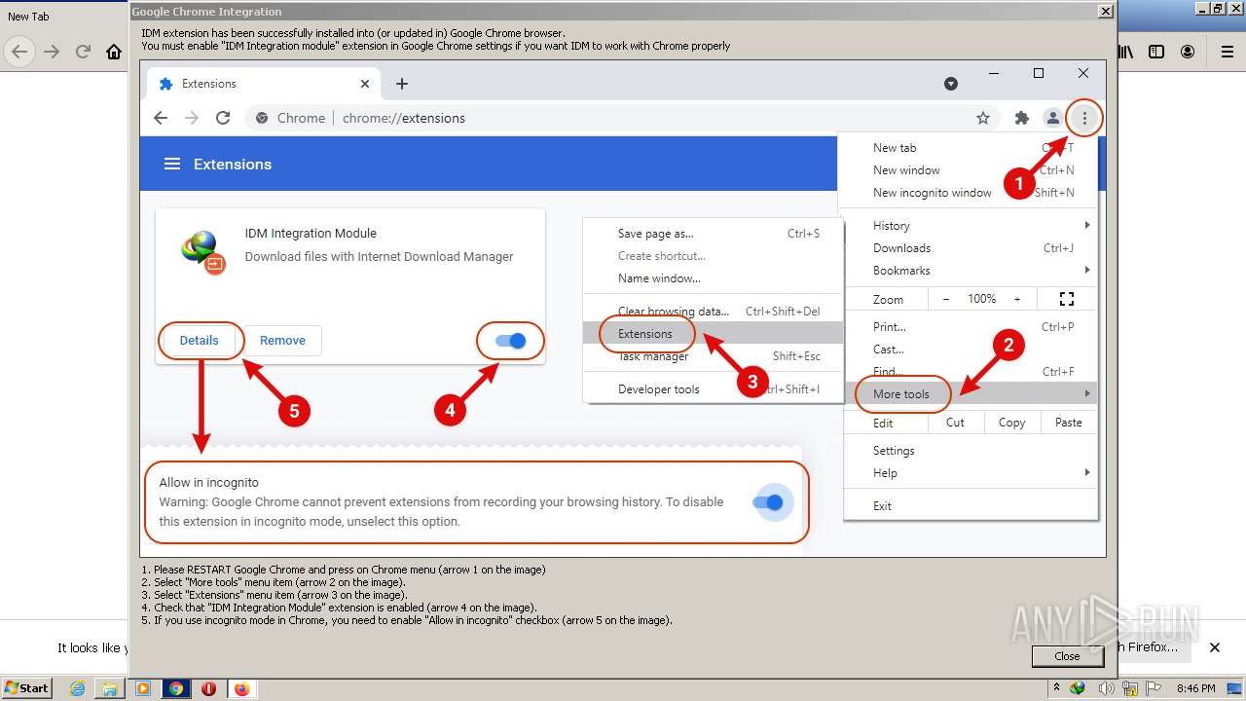1246x701 pixels.
Task: Toggle the IDM Integration Module enable switch
Action: coord(510,341)
